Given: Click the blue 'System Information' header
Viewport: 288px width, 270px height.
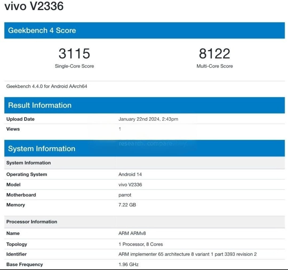Looking at the screenshot, I should 42,149.
